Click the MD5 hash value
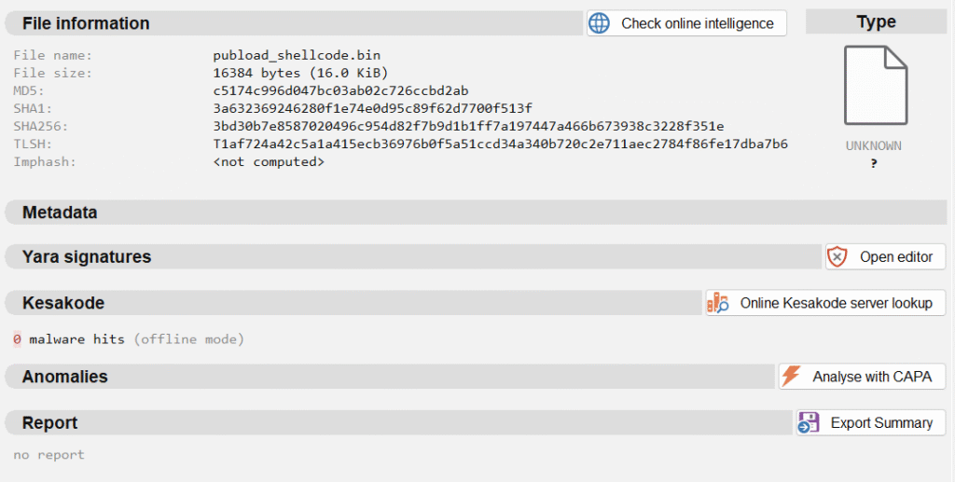955x482 pixels. (340, 90)
